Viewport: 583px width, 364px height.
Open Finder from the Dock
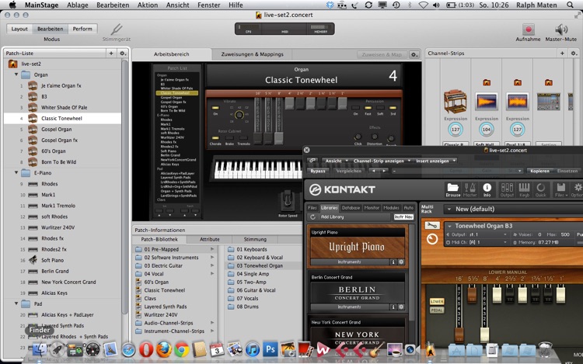pyautogui.click(x=40, y=349)
